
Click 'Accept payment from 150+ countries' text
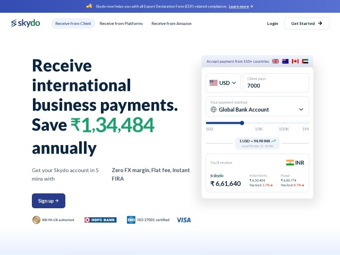pyautogui.click(x=237, y=62)
